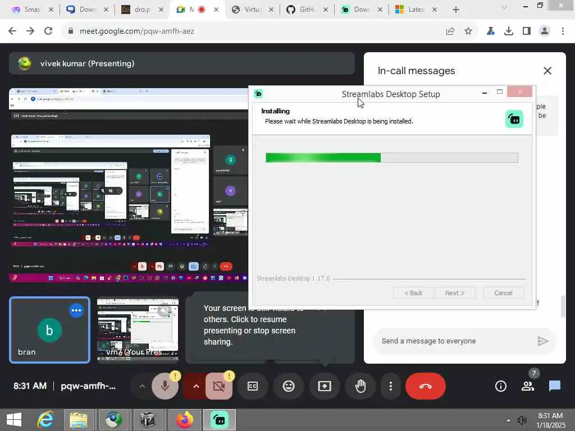575x431 pixels.
Task: Leave the call with red hang-up button
Action: click(426, 386)
